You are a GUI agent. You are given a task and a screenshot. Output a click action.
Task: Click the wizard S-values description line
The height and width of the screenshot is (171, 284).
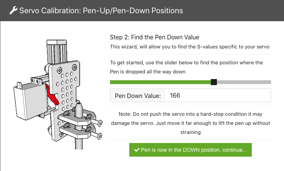(x=190, y=47)
